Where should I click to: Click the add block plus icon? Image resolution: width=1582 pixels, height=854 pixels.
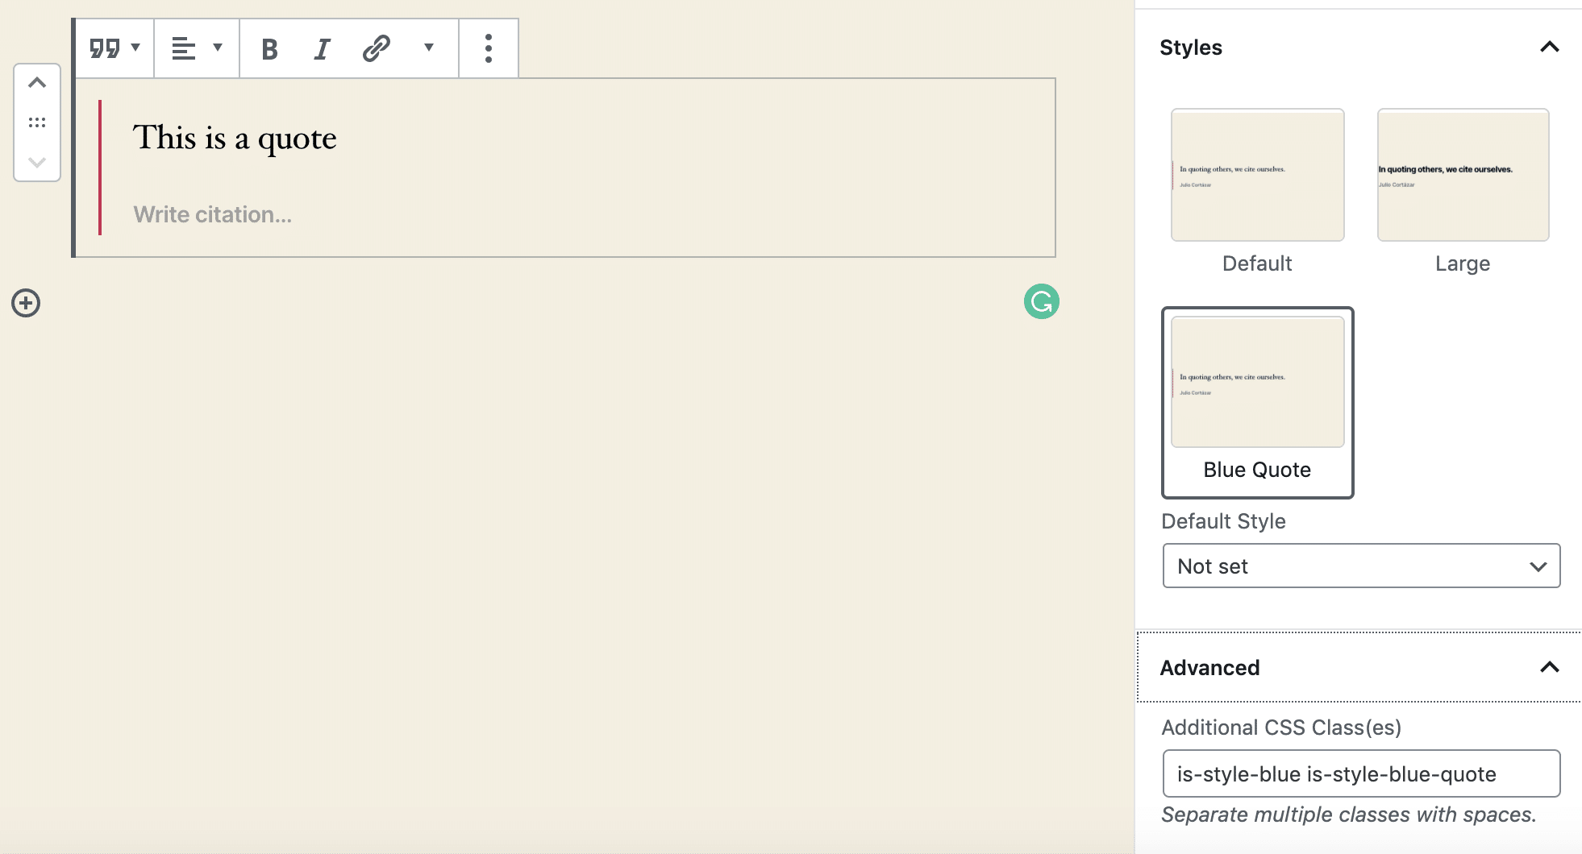26,303
